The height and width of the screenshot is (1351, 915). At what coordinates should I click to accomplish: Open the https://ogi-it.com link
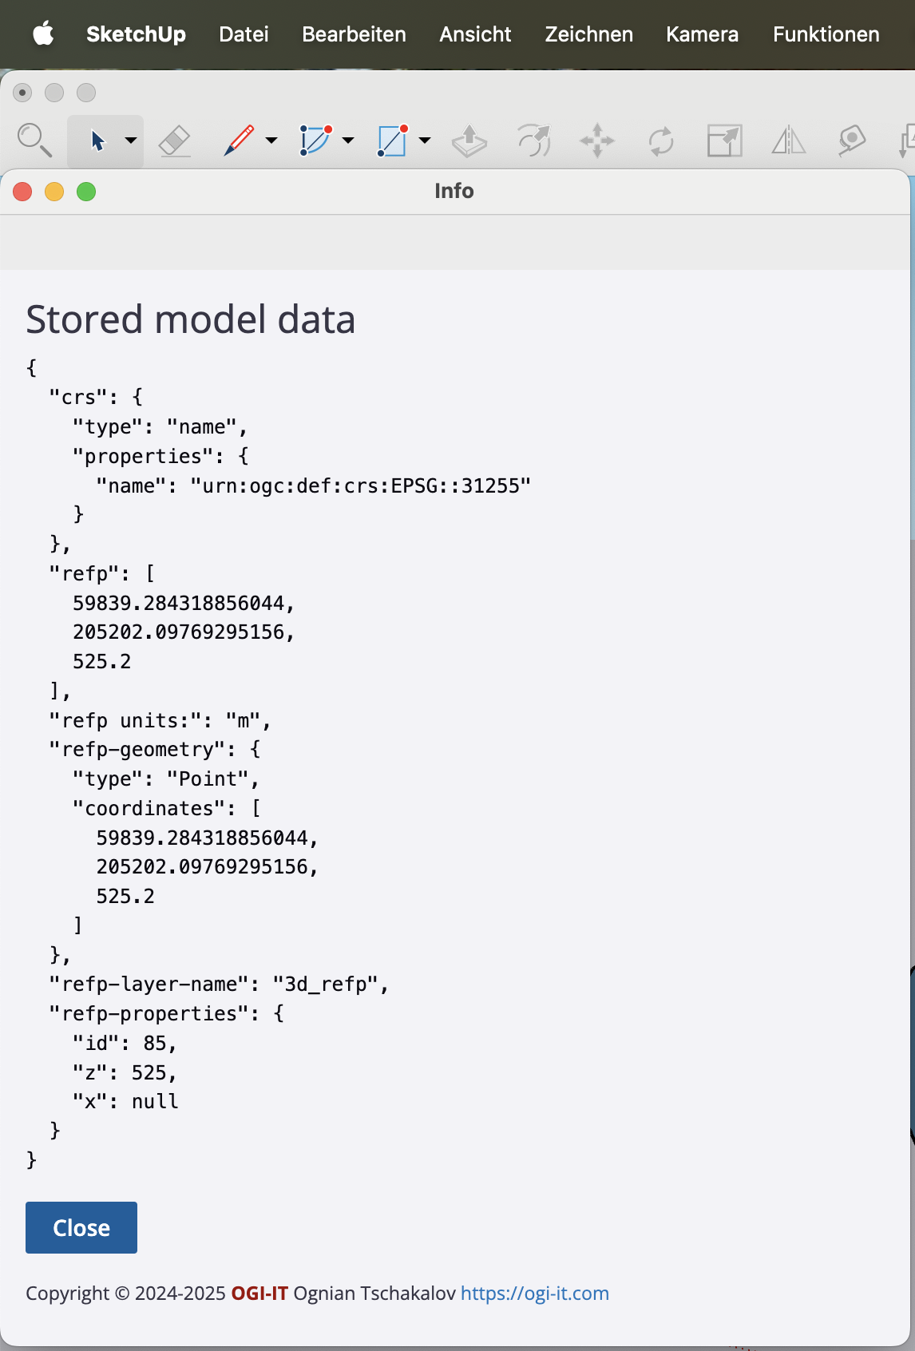pyautogui.click(x=535, y=1293)
